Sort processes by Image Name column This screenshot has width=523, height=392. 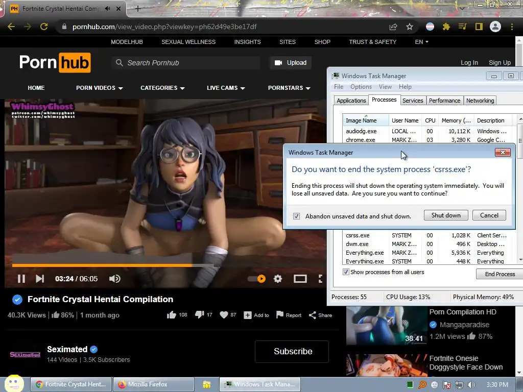click(366, 120)
